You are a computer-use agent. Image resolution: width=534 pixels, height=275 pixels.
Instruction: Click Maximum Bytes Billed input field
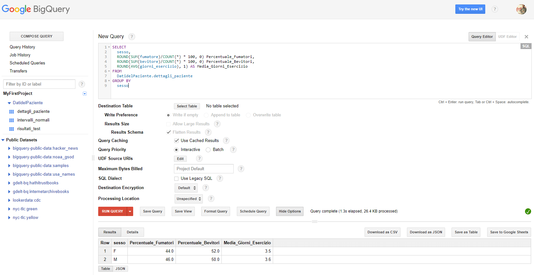(204, 169)
